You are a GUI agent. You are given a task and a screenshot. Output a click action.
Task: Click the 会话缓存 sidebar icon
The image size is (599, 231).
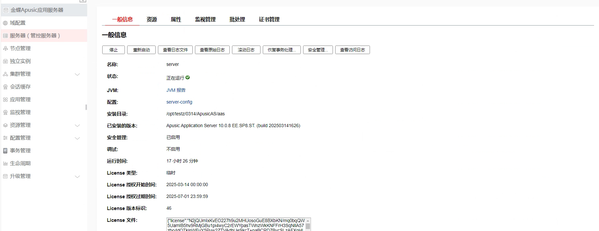pos(5,87)
